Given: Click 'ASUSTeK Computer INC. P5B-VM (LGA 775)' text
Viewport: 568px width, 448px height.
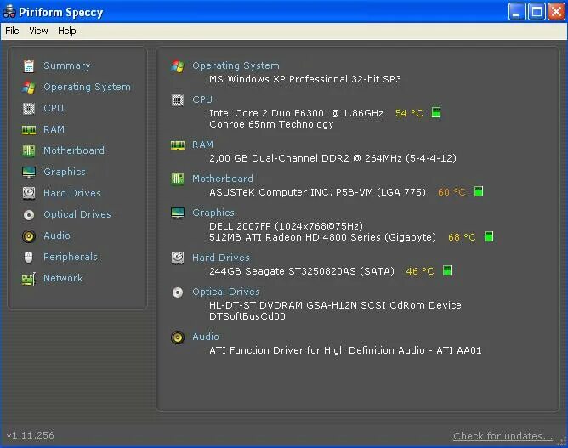Looking at the screenshot, I should [x=317, y=192].
